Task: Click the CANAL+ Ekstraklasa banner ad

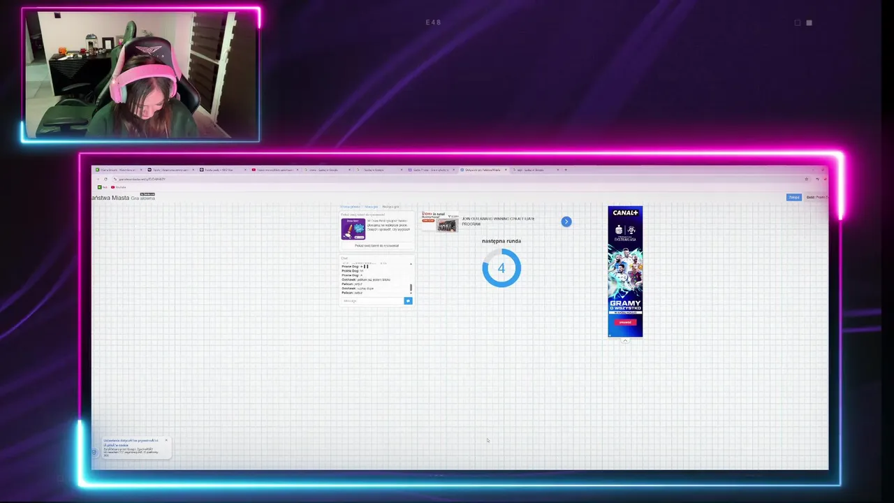Action: pyautogui.click(x=625, y=271)
